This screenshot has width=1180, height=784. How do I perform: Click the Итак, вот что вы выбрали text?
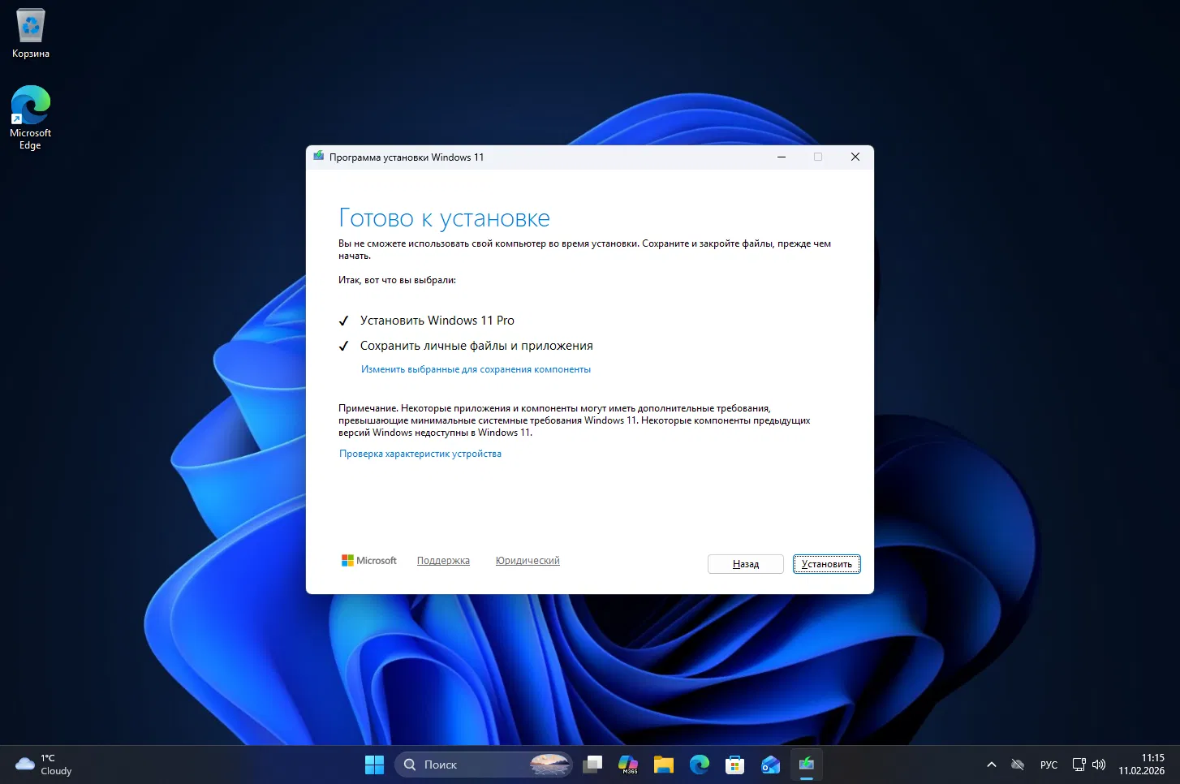(x=397, y=280)
